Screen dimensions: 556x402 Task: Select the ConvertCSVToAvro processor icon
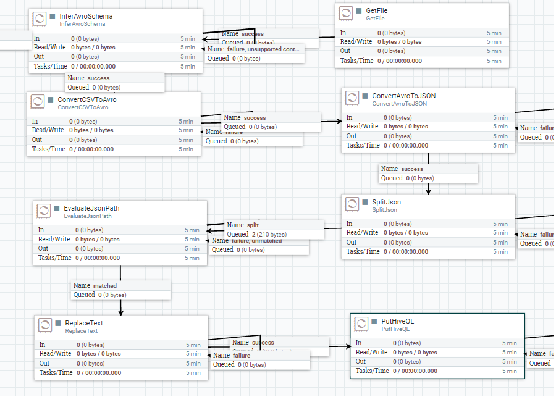point(39,102)
